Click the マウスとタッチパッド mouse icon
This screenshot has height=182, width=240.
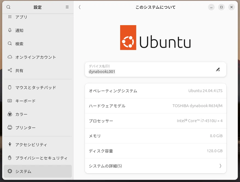click(10, 87)
